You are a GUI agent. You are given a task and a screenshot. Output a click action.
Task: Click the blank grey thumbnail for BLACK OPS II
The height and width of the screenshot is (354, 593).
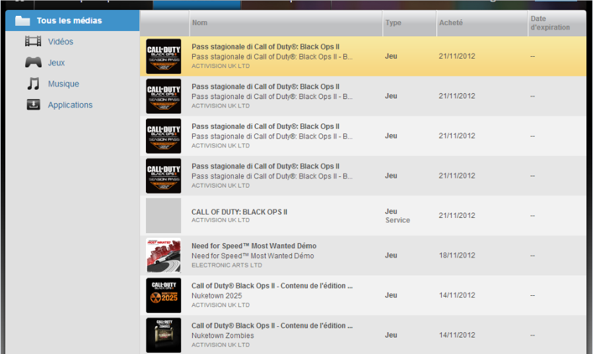[x=163, y=215]
